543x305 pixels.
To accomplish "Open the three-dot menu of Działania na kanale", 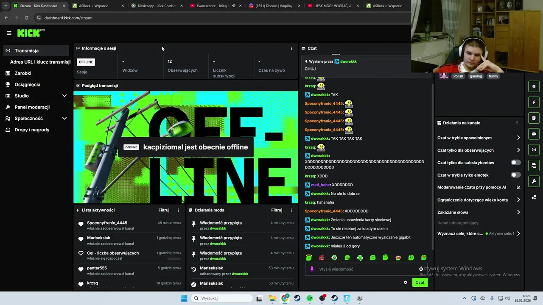I will 517,123.
